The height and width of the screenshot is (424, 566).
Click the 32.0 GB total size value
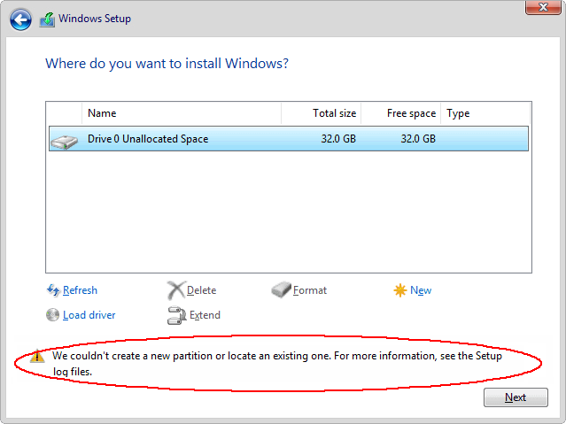coord(338,139)
